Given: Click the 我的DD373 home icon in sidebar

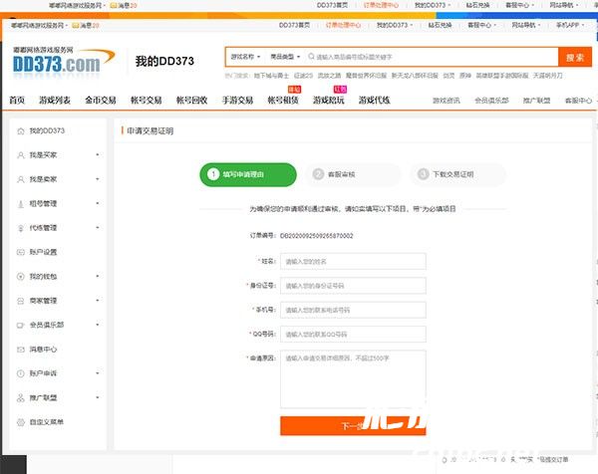Looking at the screenshot, I should (x=21, y=130).
